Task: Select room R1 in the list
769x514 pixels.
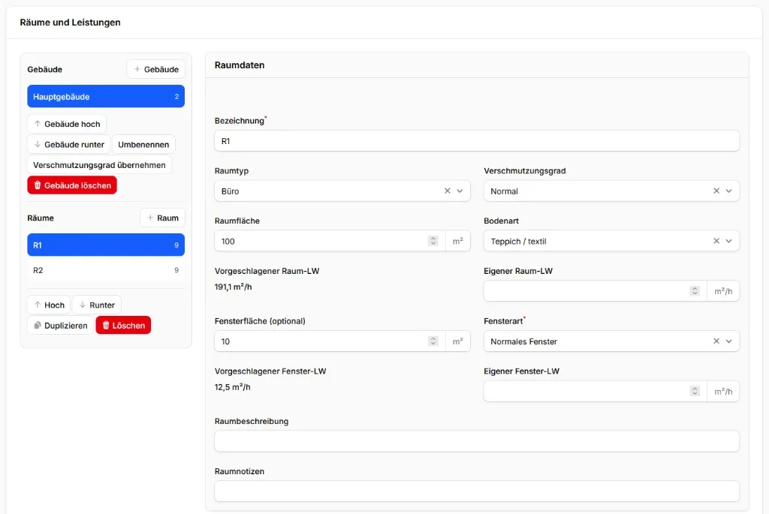Action: pyautogui.click(x=106, y=245)
